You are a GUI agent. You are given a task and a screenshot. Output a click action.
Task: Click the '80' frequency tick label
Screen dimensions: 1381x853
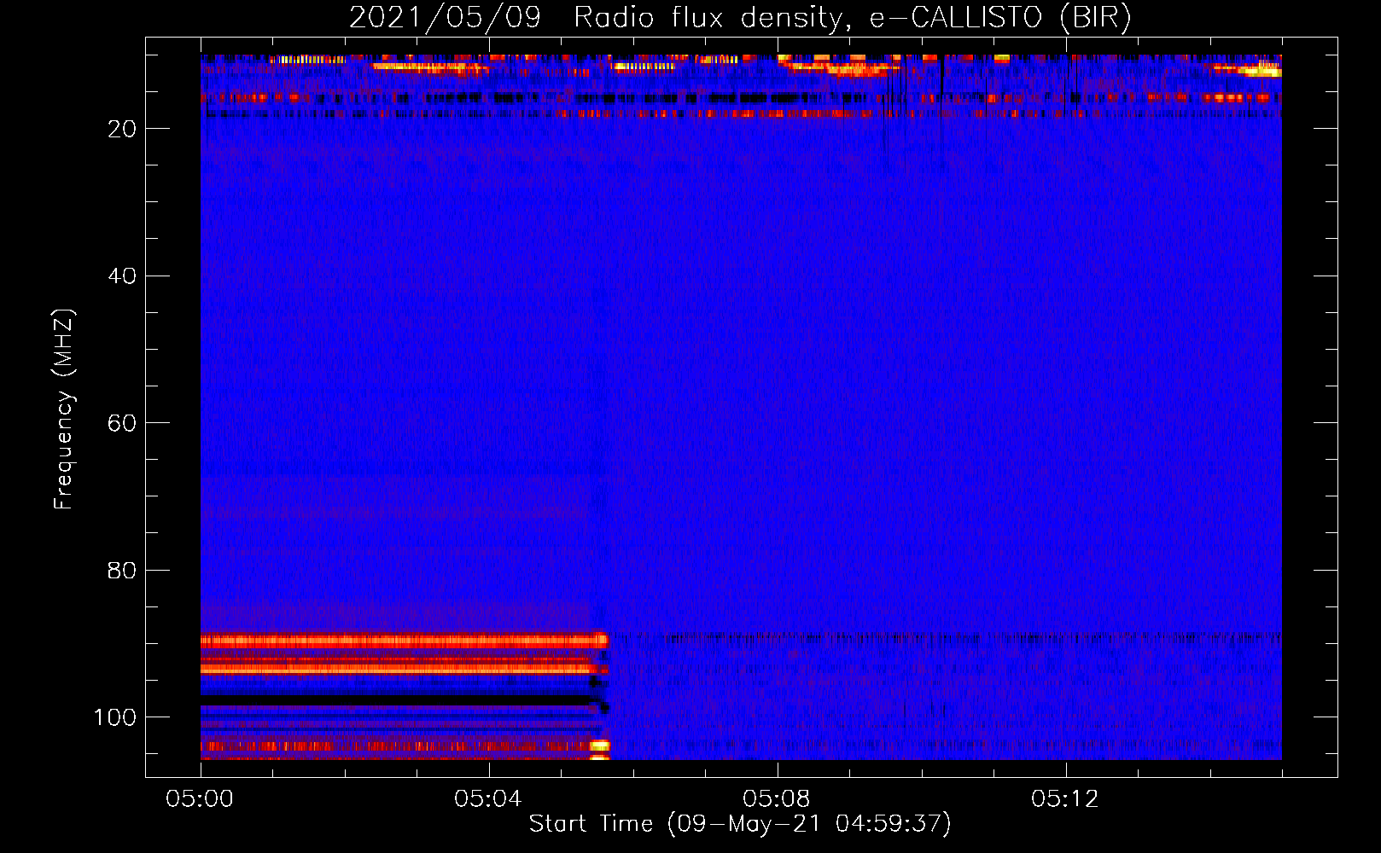[122, 571]
